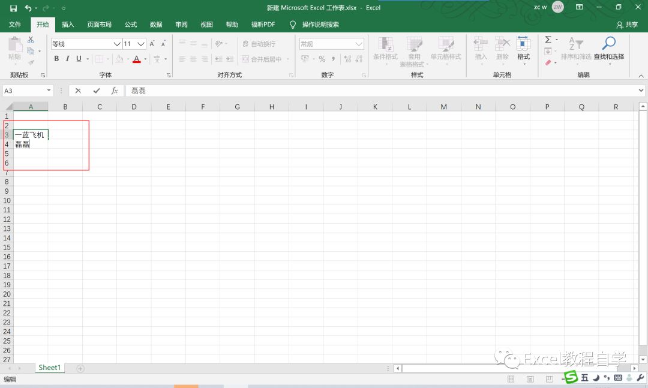Click the Copy icon
Image resolution: width=648 pixels, height=388 pixels.
[x=31, y=51]
